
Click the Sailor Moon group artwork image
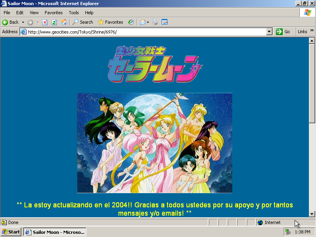(154, 143)
